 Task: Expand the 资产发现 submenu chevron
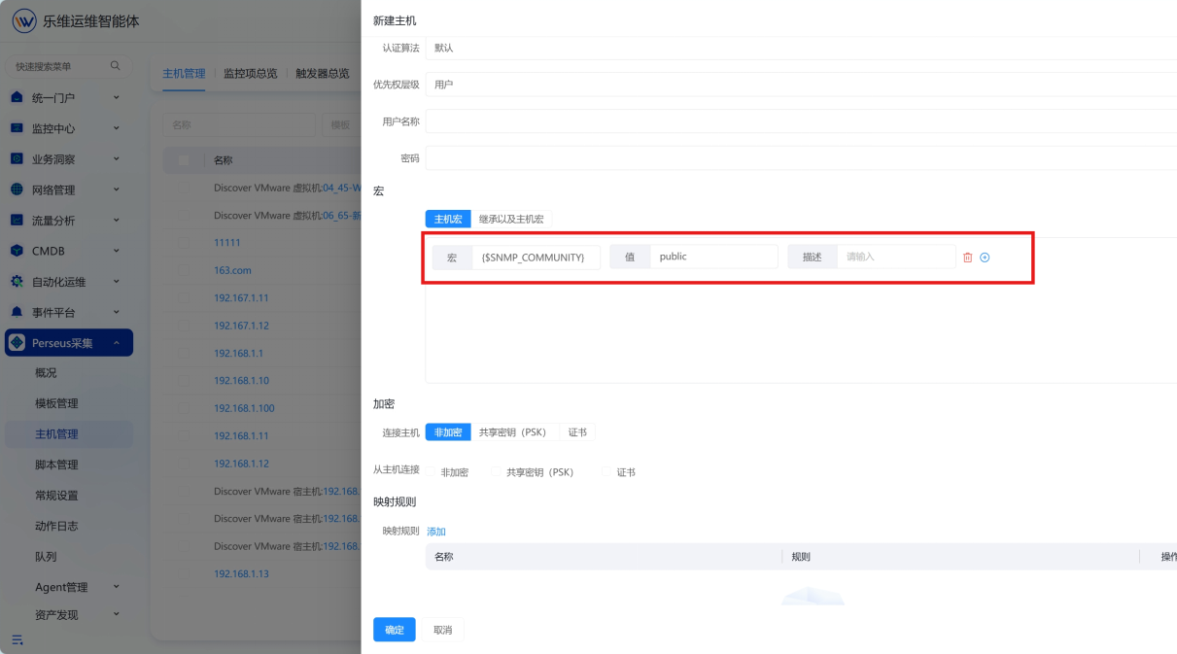tap(117, 614)
